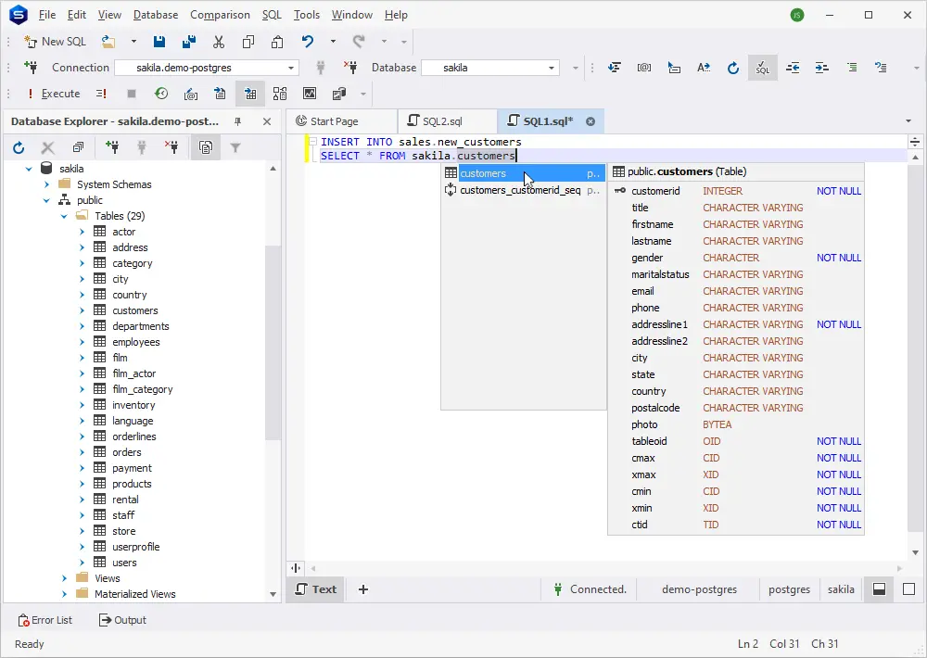Click the Cut scissors icon
Screen dimensions: 927x658
[219, 42]
